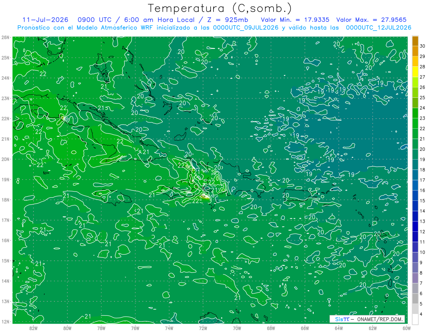Click the 76W longitude label
Image resolution: width=432 pixels, height=333 pixels.
point(135,328)
